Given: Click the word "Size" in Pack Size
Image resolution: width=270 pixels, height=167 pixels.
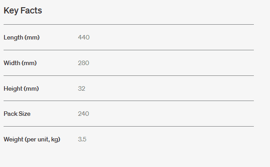Looking at the screenshot, I should tap(25, 114).
